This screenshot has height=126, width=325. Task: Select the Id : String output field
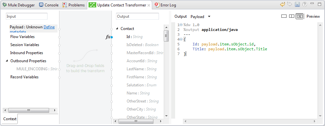coord(134,37)
